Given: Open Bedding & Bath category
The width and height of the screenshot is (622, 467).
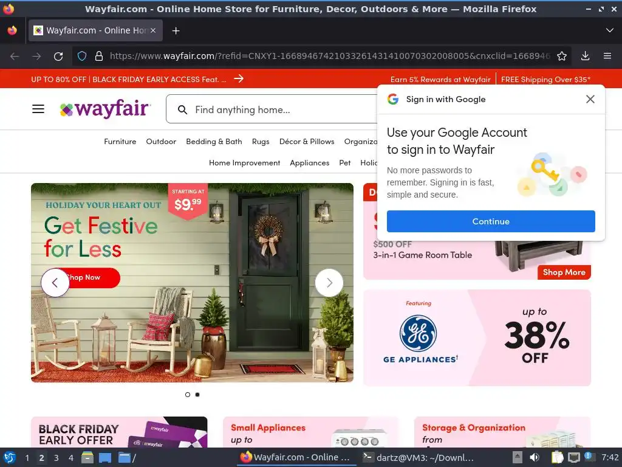Looking at the screenshot, I should click(214, 142).
